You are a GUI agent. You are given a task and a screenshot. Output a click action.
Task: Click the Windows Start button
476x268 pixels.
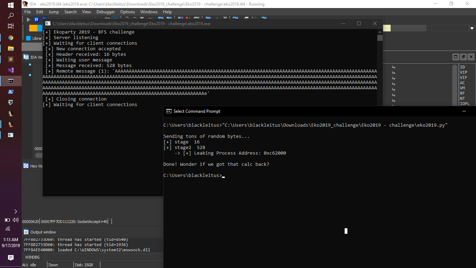(x=11, y=5)
